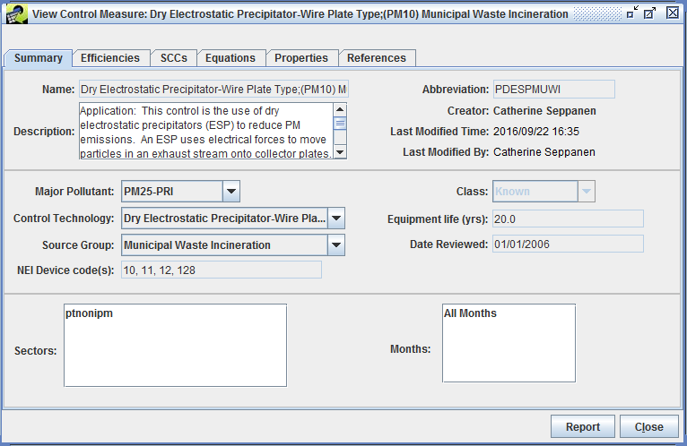Screen dimensions: 687x446
Task: Click the Report button
Action: pyautogui.click(x=583, y=426)
